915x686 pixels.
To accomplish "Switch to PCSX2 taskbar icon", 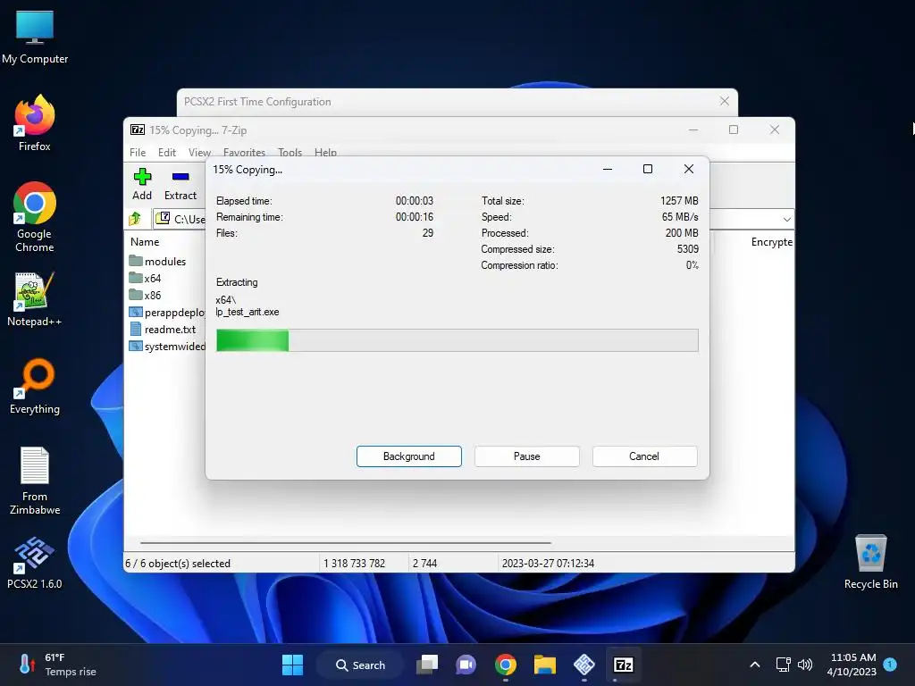I will click(584, 665).
